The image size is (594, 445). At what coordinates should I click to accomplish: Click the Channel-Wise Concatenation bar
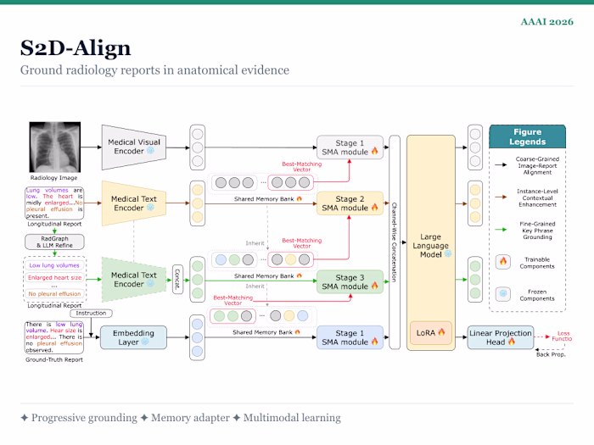coord(395,242)
